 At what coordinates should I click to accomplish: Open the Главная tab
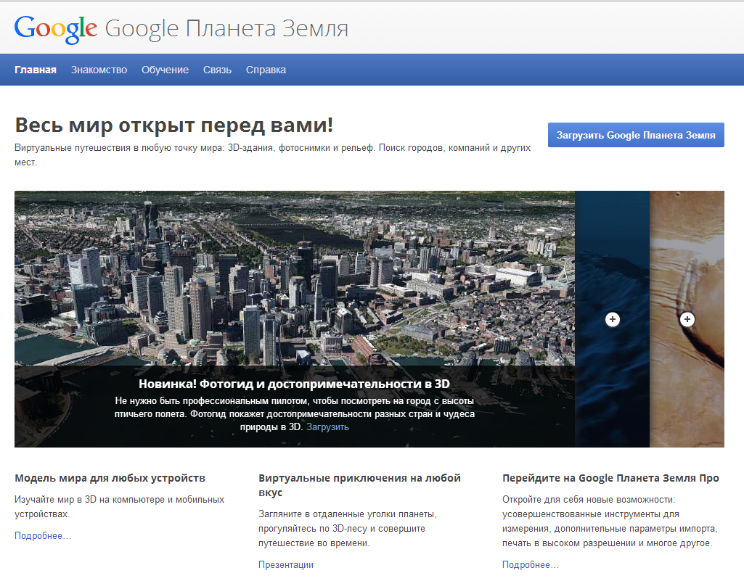36,70
